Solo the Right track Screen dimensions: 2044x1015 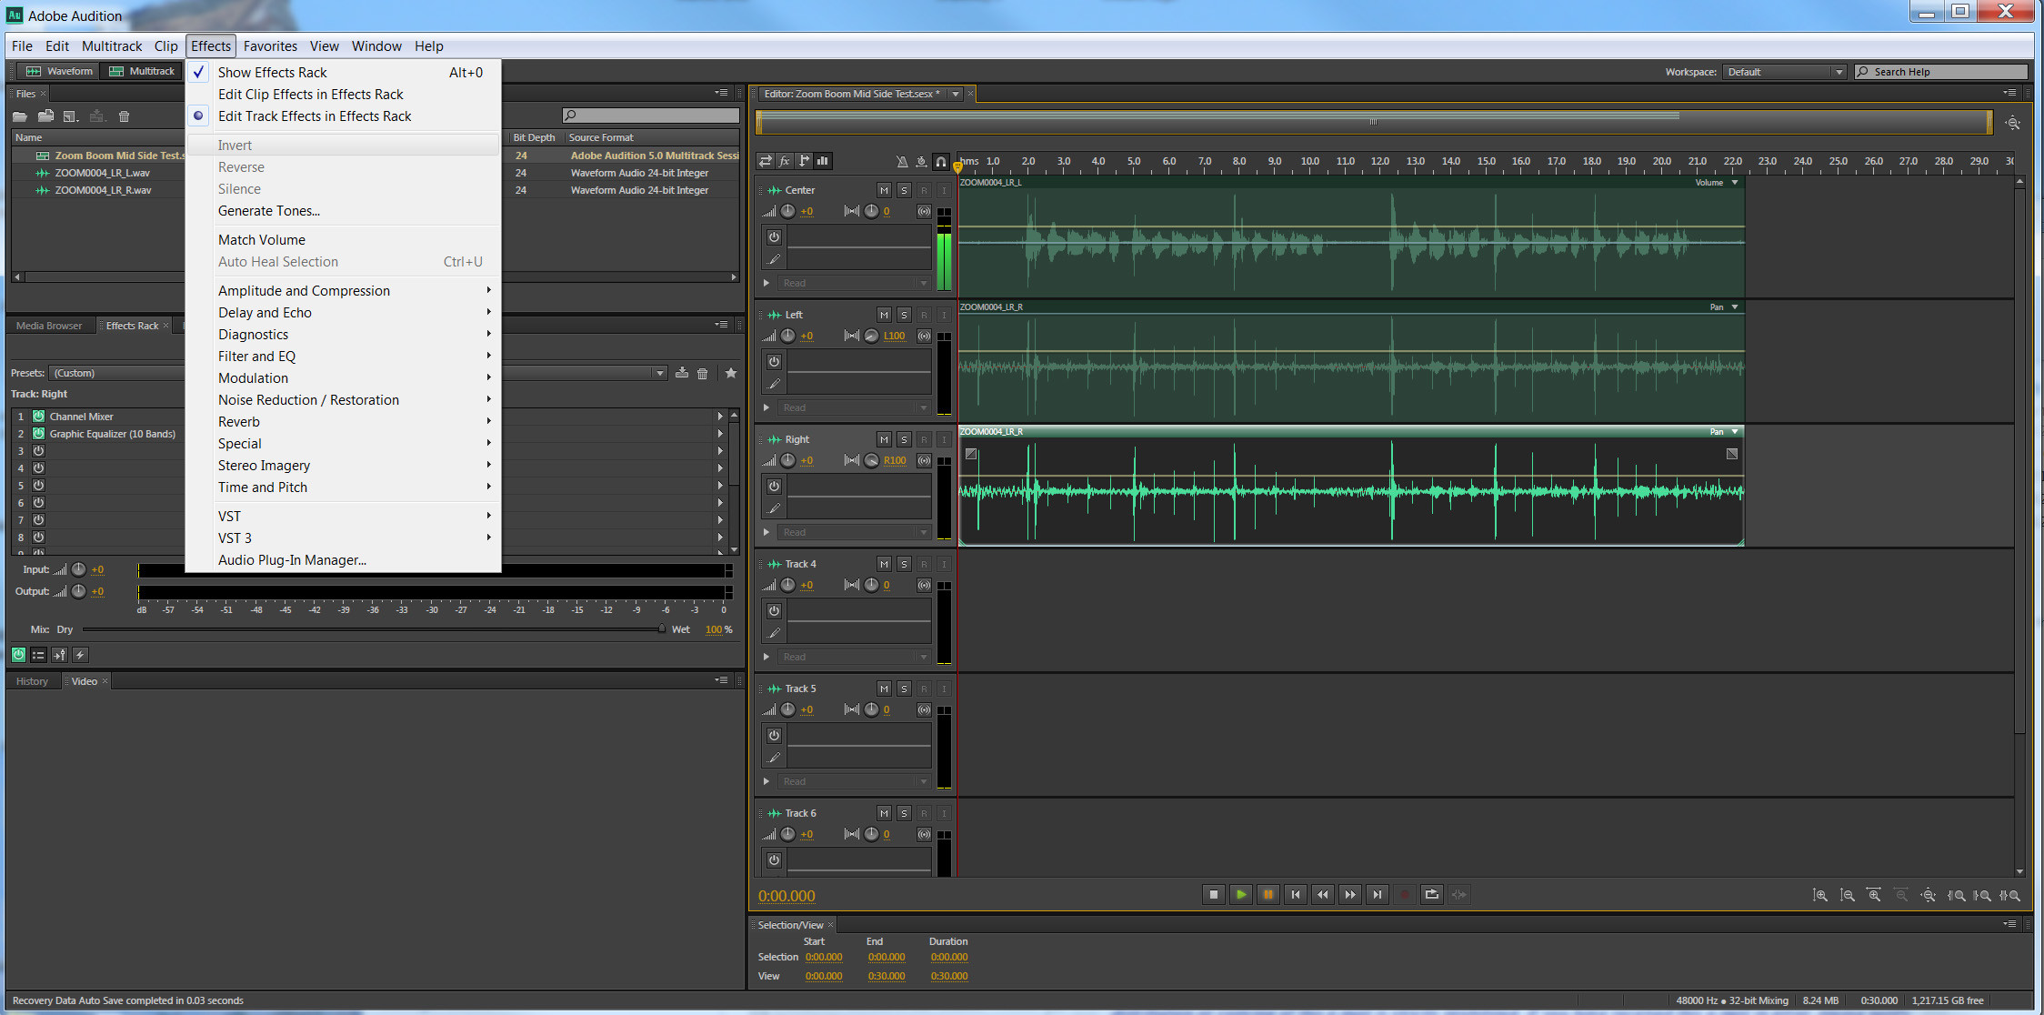(903, 439)
